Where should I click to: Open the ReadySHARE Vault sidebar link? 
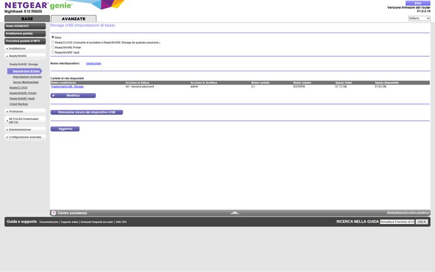point(22,98)
